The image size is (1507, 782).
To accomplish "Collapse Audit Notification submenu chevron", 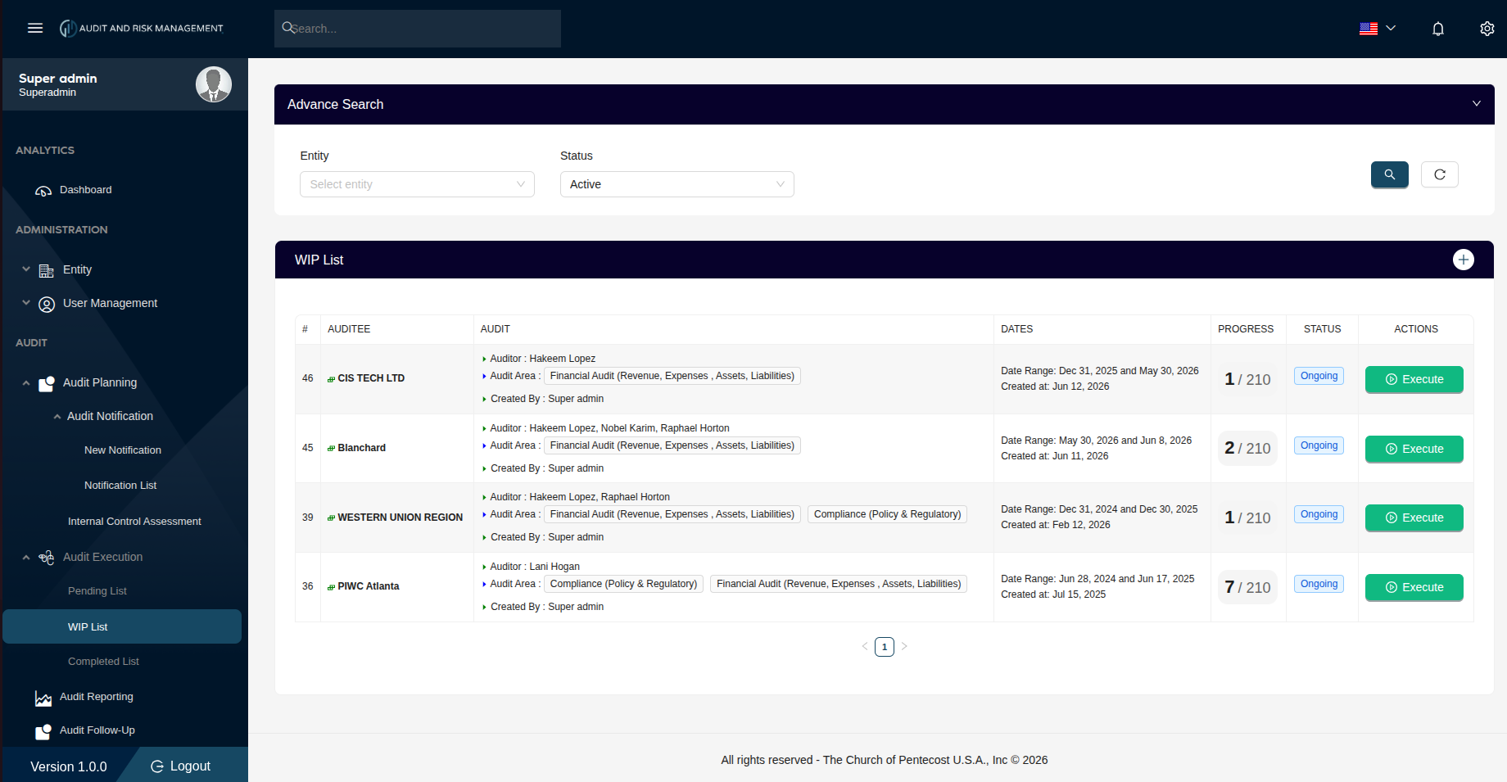I will (x=57, y=417).
